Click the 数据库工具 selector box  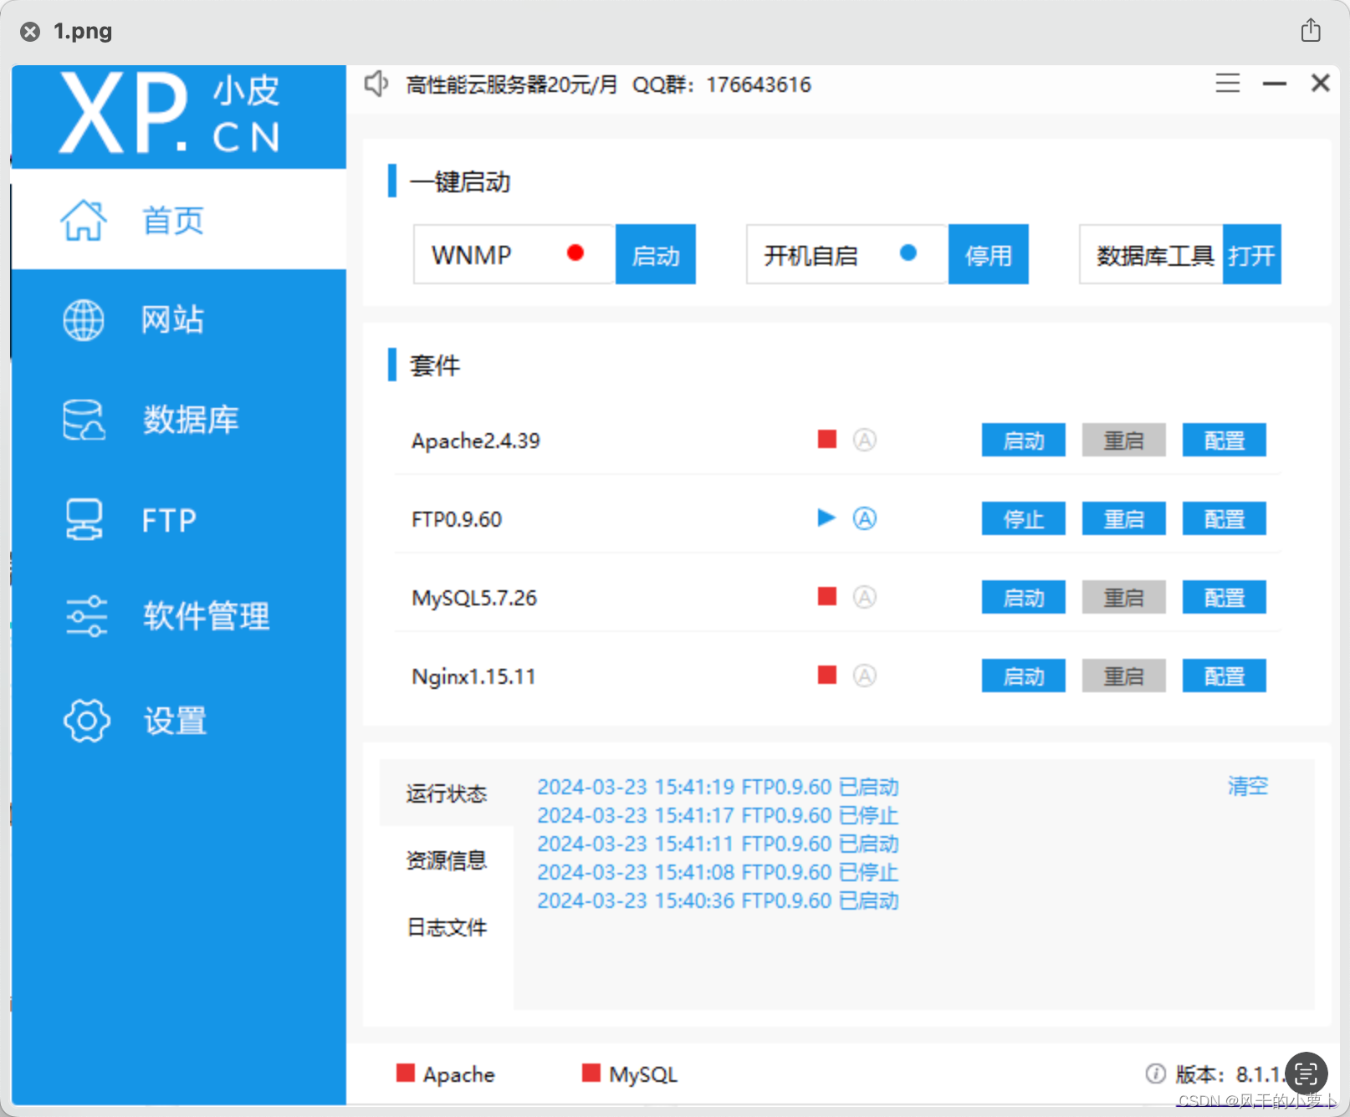[1151, 254]
